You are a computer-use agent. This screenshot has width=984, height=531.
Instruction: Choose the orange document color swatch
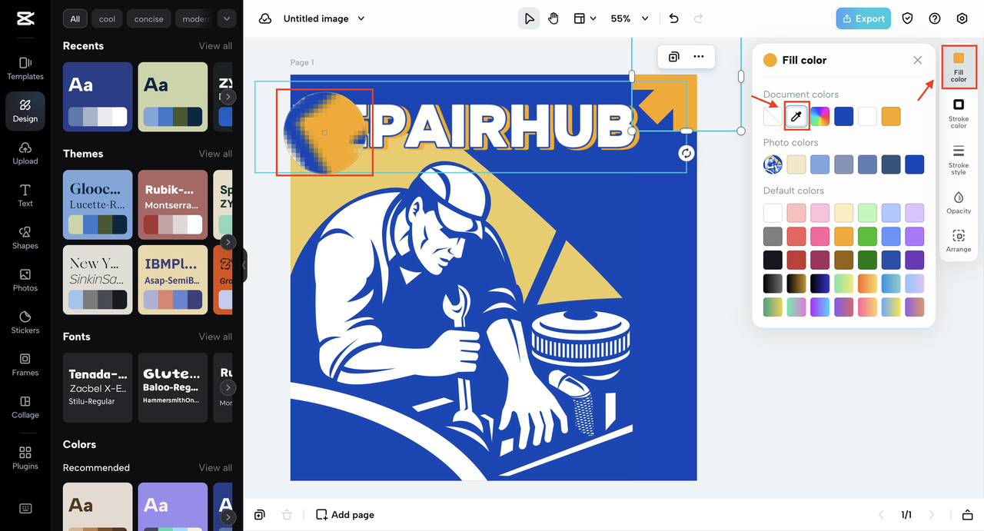pyautogui.click(x=891, y=117)
